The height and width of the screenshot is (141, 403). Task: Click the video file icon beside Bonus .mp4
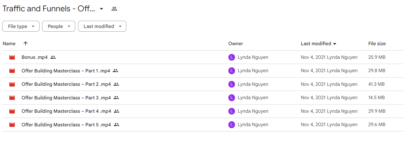point(12,57)
